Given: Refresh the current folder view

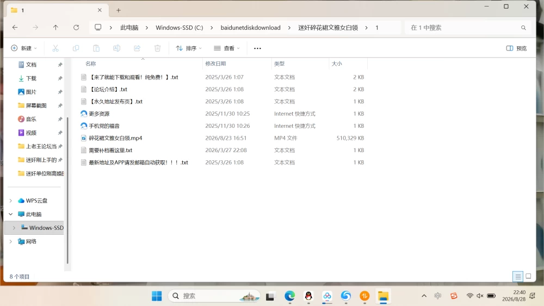Looking at the screenshot, I should pos(76,27).
